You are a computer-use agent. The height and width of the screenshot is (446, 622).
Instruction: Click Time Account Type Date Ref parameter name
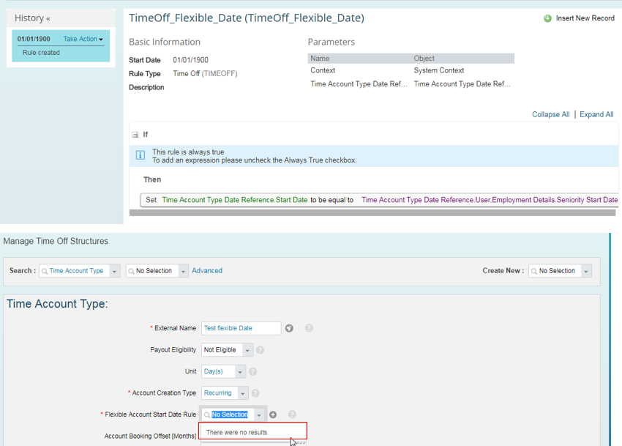(359, 83)
